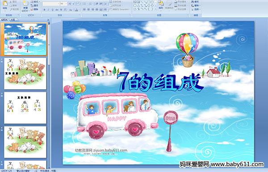Click the Align Left paragraph icon
The height and width of the screenshot is (172, 268).
[x=84, y=9]
